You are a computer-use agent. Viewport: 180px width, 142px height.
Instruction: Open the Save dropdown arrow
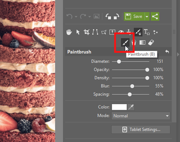coord(147,16)
